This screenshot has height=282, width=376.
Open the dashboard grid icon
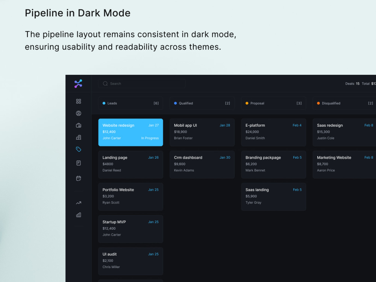tap(79, 101)
